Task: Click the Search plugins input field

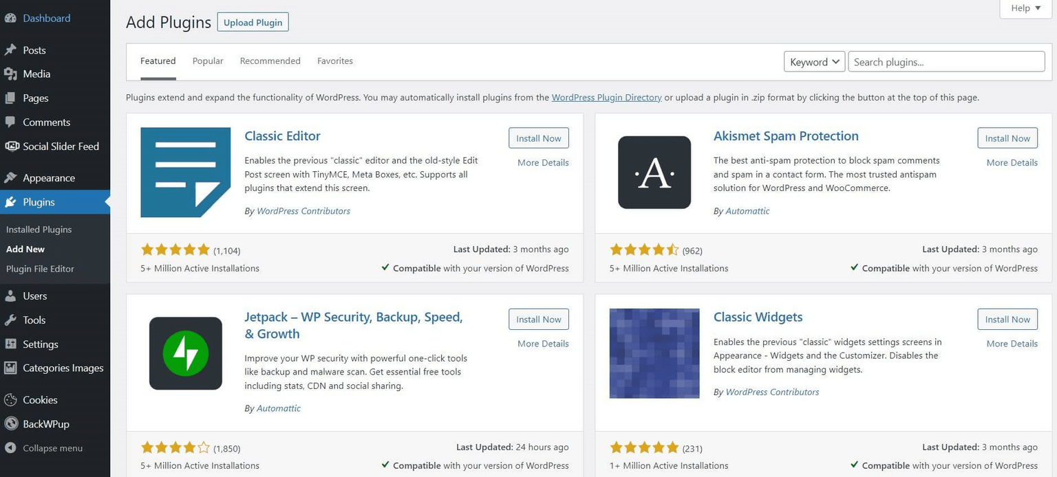Action: (x=946, y=62)
